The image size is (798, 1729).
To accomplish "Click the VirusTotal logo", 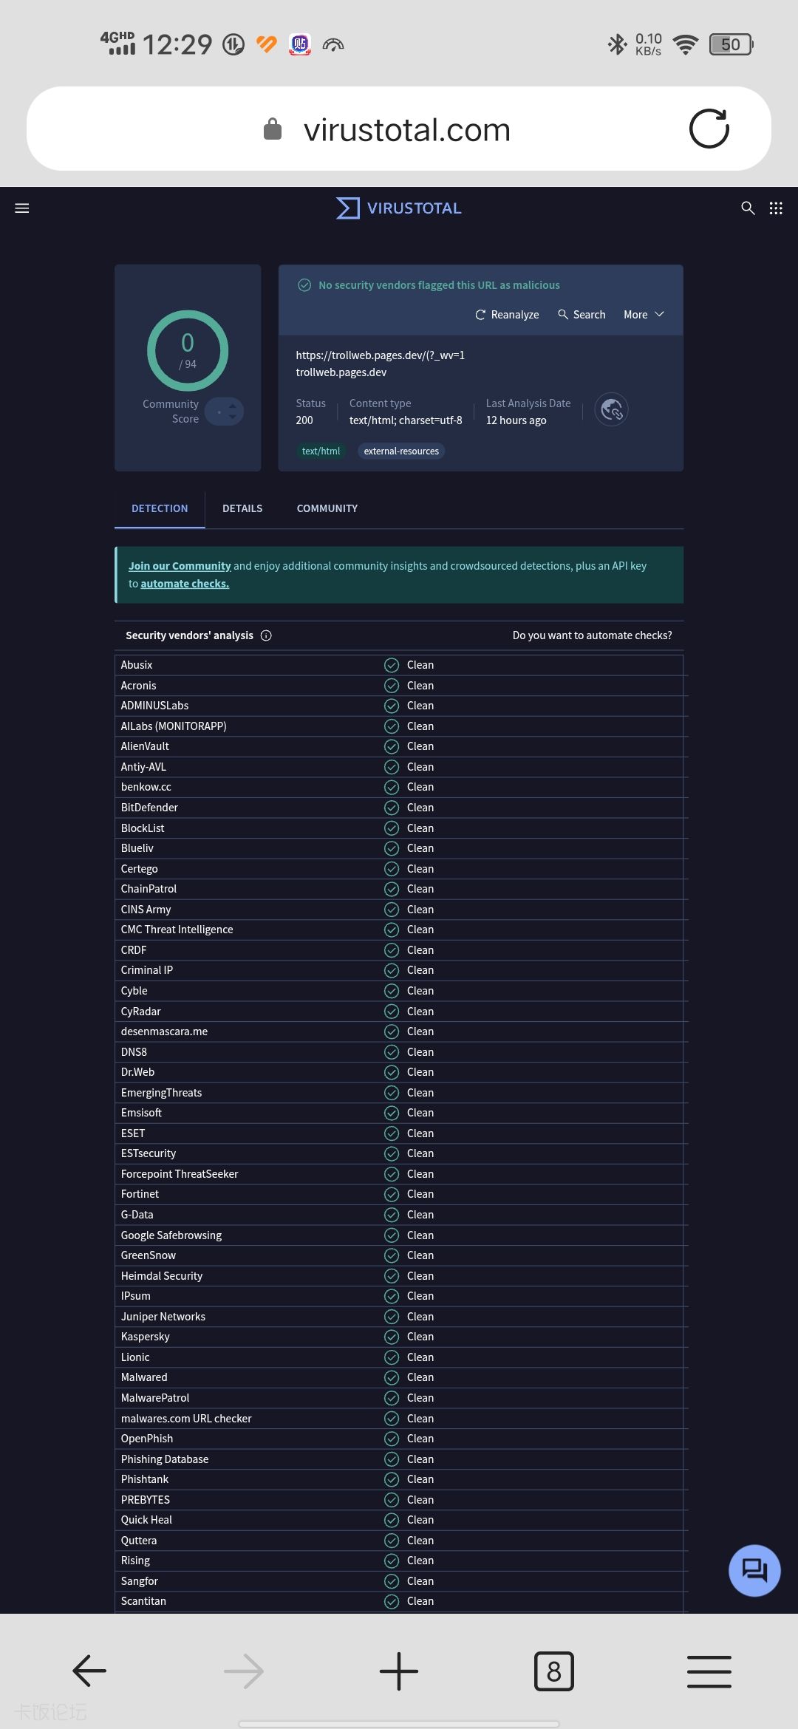I will [x=399, y=208].
